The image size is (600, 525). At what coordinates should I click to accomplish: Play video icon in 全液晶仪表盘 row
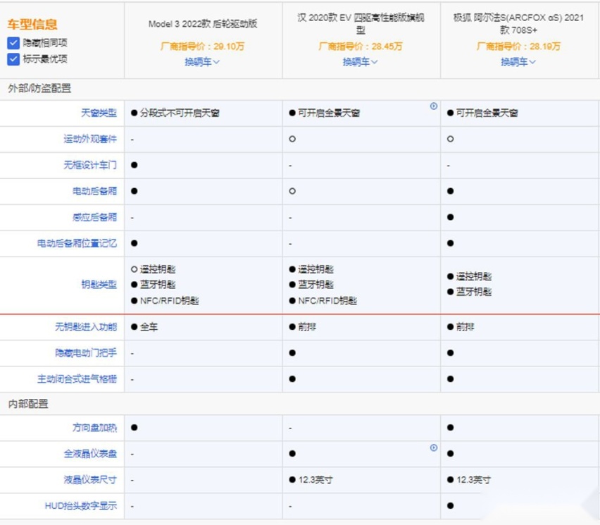[434, 447]
